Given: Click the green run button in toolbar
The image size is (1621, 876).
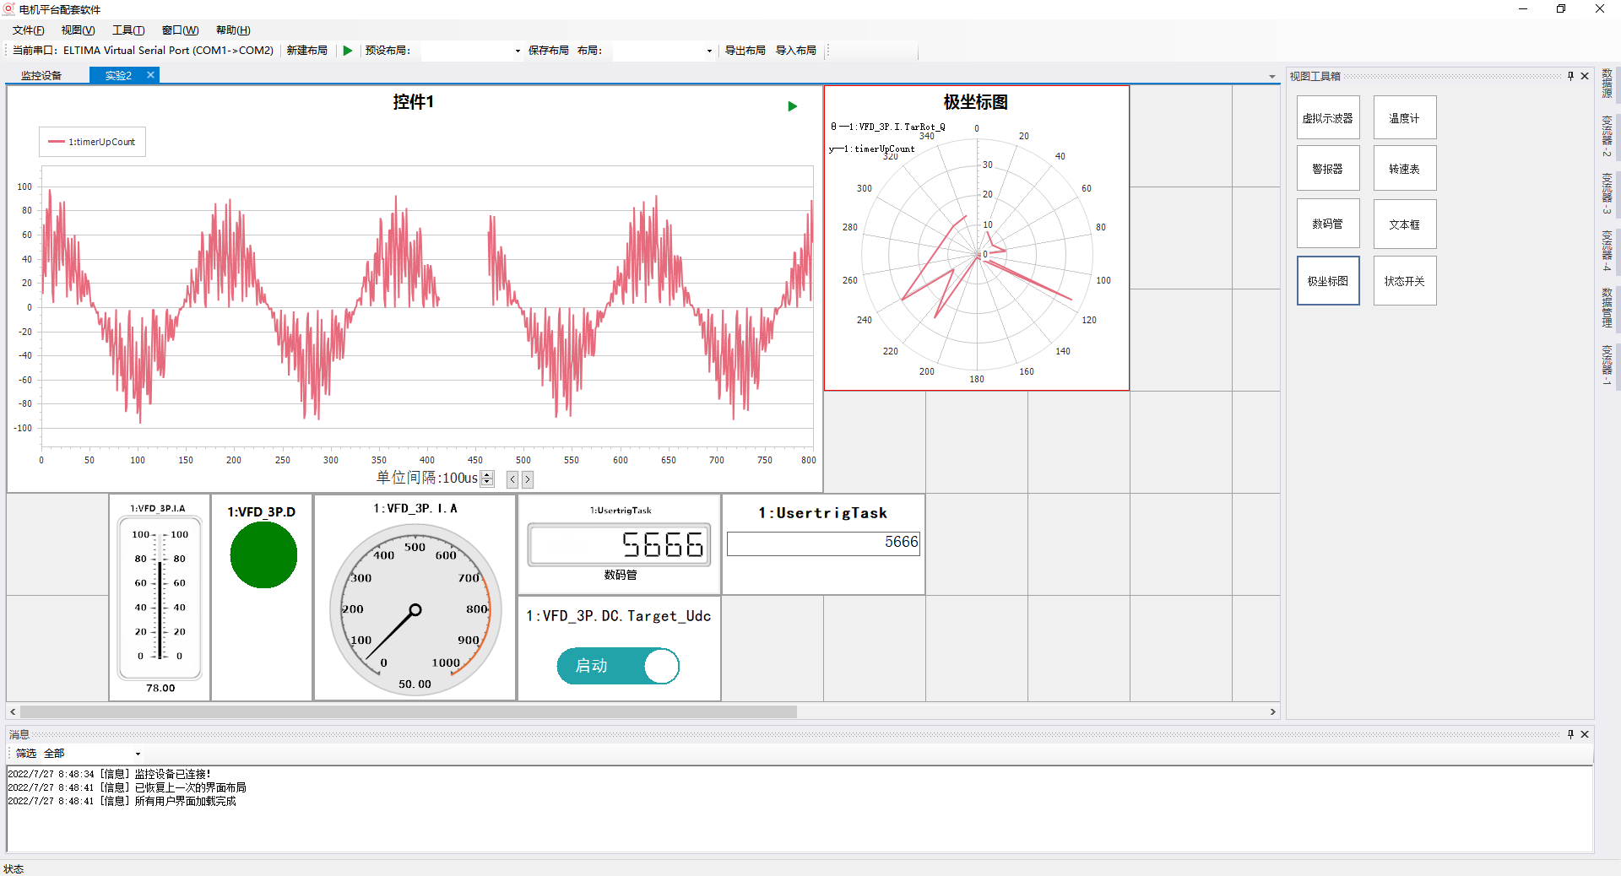Looking at the screenshot, I should click(x=348, y=51).
